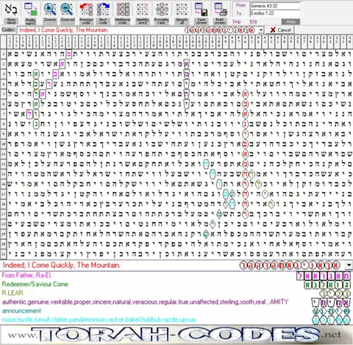Go to Next code icon

103,10
